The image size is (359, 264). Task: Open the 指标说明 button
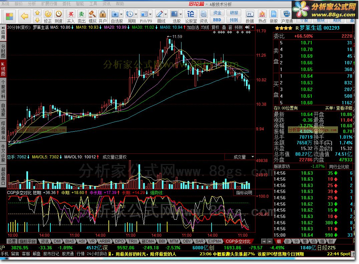click(x=244, y=193)
